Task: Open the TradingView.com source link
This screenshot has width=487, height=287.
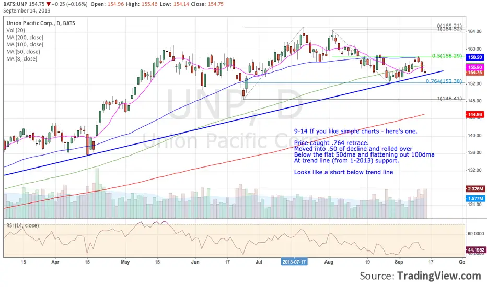Action: point(439,276)
